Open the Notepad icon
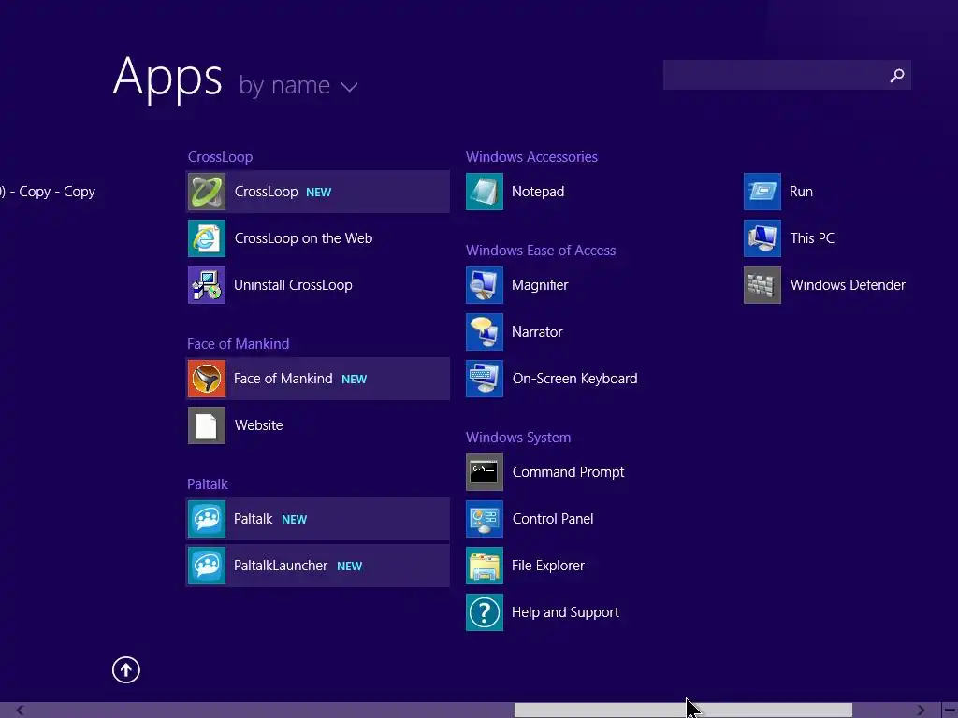This screenshot has width=958, height=718. 485,192
